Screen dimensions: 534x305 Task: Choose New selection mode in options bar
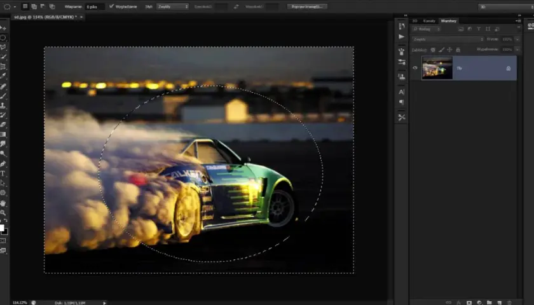point(25,6)
